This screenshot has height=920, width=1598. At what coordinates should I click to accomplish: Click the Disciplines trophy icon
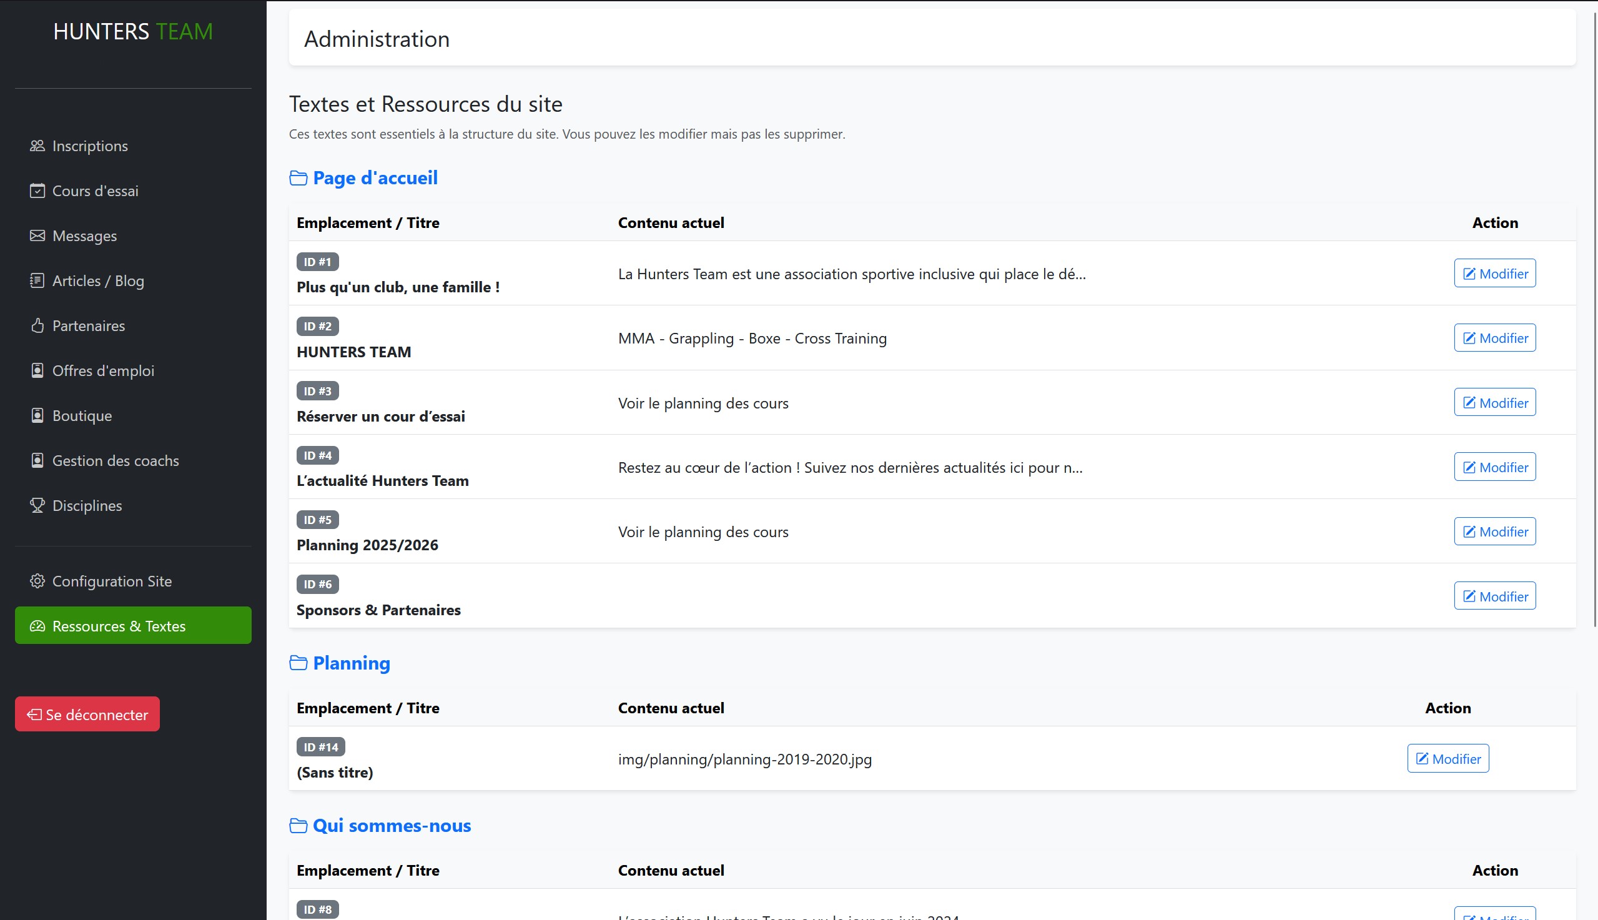(37, 505)
